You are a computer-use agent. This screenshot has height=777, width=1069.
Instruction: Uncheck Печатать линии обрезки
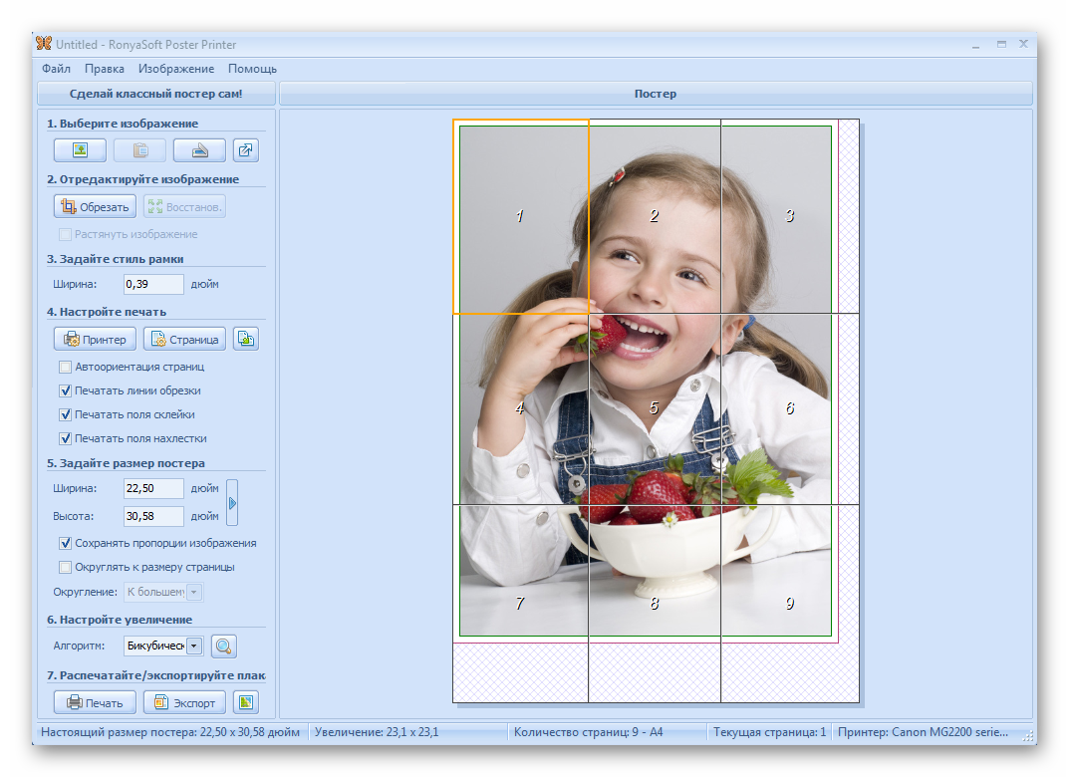point(66,390)
